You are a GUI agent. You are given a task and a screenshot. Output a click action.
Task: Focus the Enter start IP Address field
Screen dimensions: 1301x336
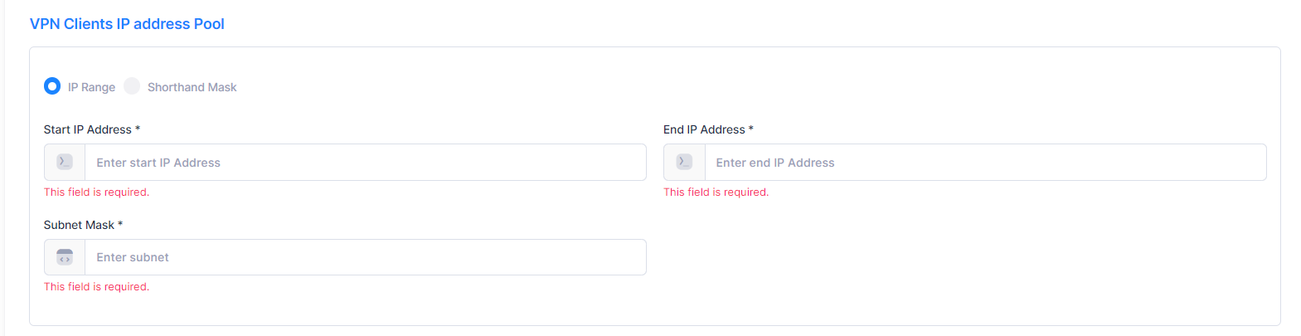[365, 163]
